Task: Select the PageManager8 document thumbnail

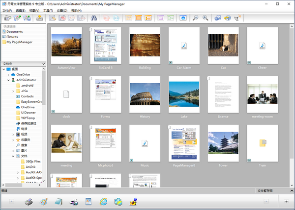Action: 184,143
